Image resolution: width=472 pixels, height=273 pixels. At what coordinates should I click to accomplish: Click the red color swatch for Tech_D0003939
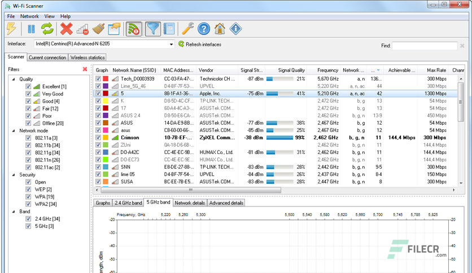click(106, 79)
